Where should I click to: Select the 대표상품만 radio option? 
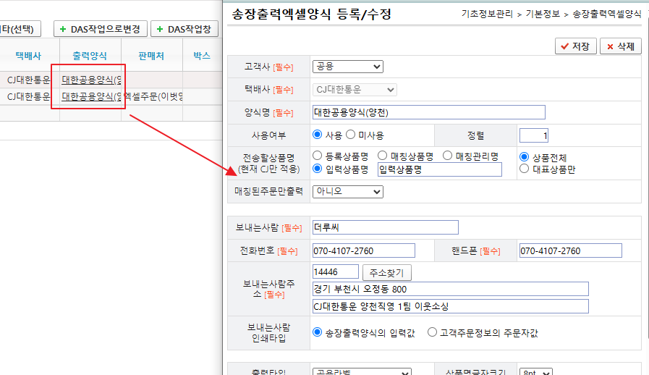pyautogui.click(x=525, y=169)
